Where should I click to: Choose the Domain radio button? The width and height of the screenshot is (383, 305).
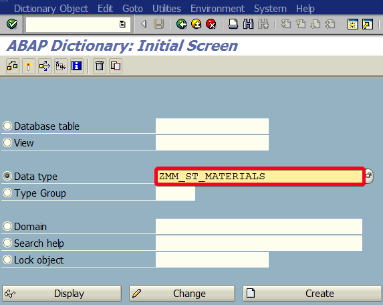tap(7, 226)
